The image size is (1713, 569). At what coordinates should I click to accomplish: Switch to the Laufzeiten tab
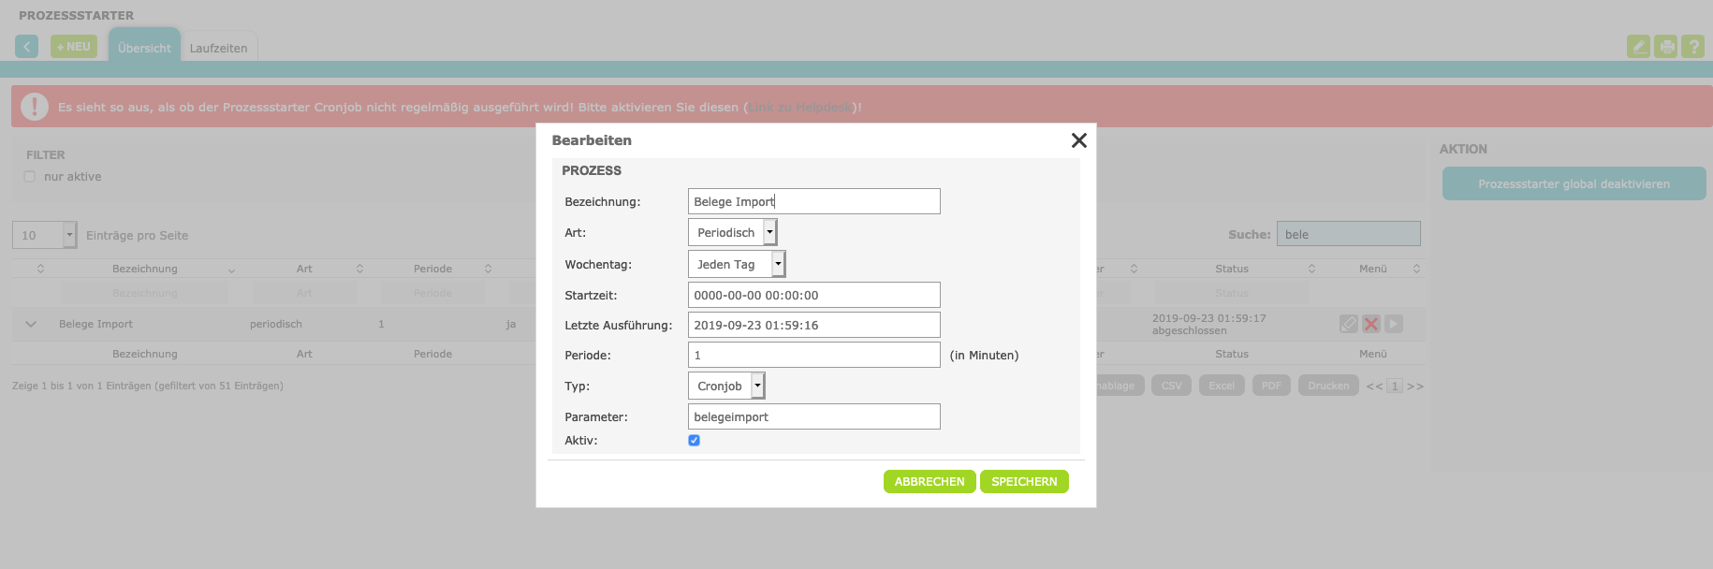click(x=218, y=48)
